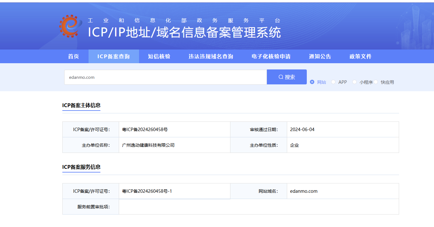Image resolution: width=434 pixels, height=227 pixels.
Task: Focus the edanmo.com search input field
Action: coord(166,77)
